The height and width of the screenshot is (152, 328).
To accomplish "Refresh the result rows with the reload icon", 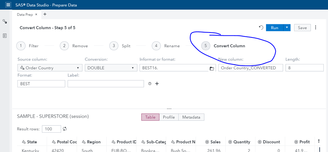I will point(65,129).
